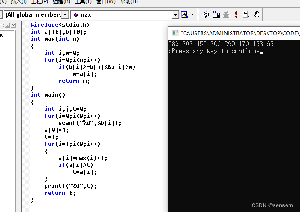
Task: Click the return 0; statement
Action: tap(60, 193)
